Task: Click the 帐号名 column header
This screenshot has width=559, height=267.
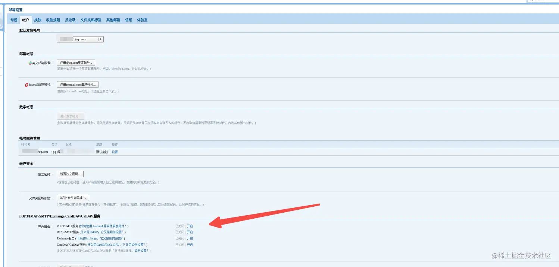Action: coord(25,144)
